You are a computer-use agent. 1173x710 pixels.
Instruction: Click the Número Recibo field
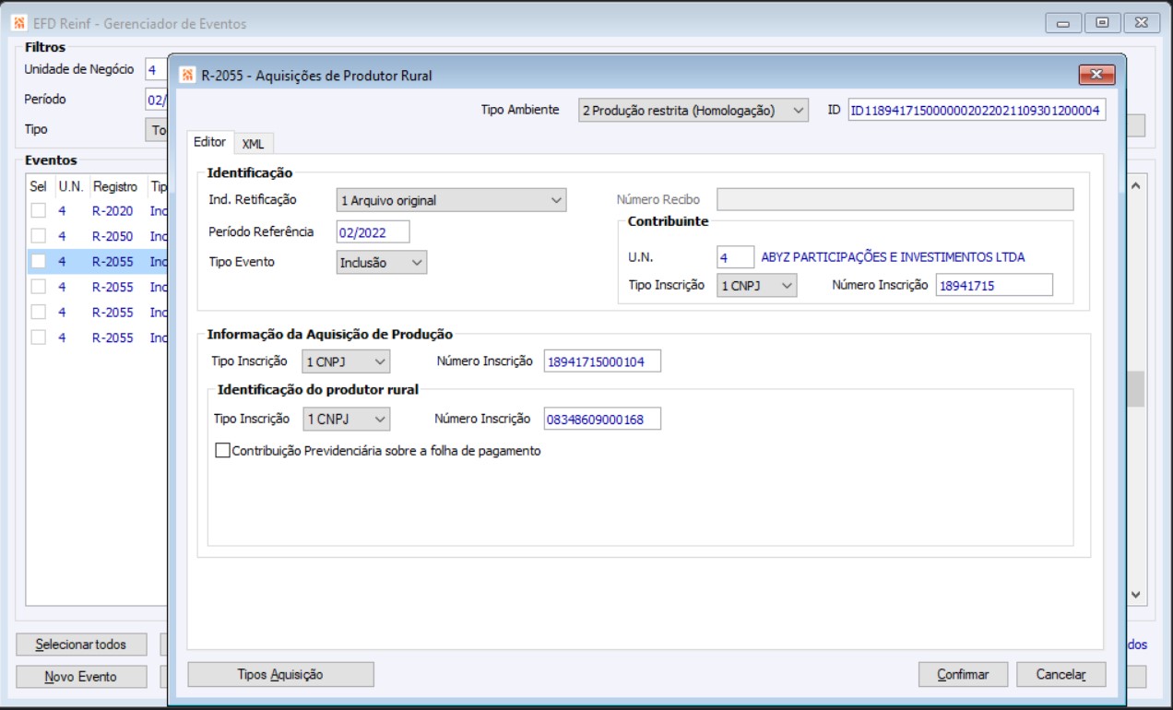(895, 200)
